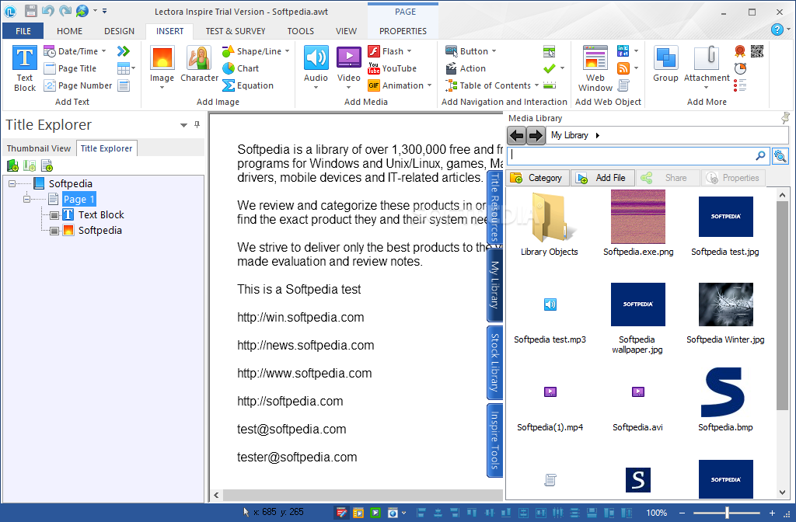The image size is (796, 522).
Task: Insert a progress bar object
Action: [x=550, y=85]
